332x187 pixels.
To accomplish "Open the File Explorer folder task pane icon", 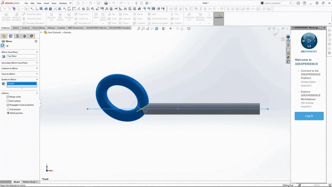I will click(x=288, y=49).
